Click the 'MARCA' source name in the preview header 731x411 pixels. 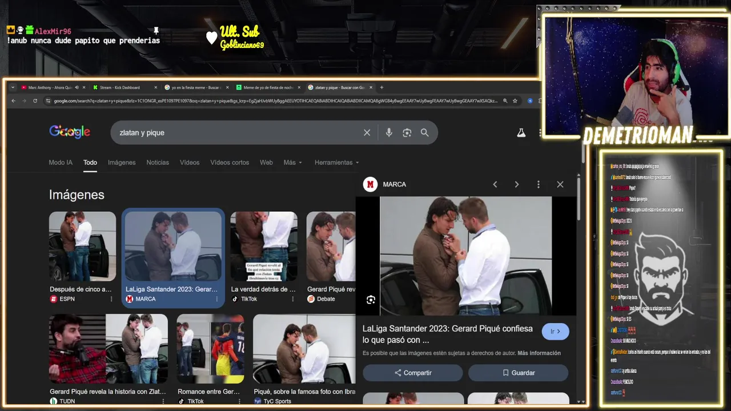point(395,184)
